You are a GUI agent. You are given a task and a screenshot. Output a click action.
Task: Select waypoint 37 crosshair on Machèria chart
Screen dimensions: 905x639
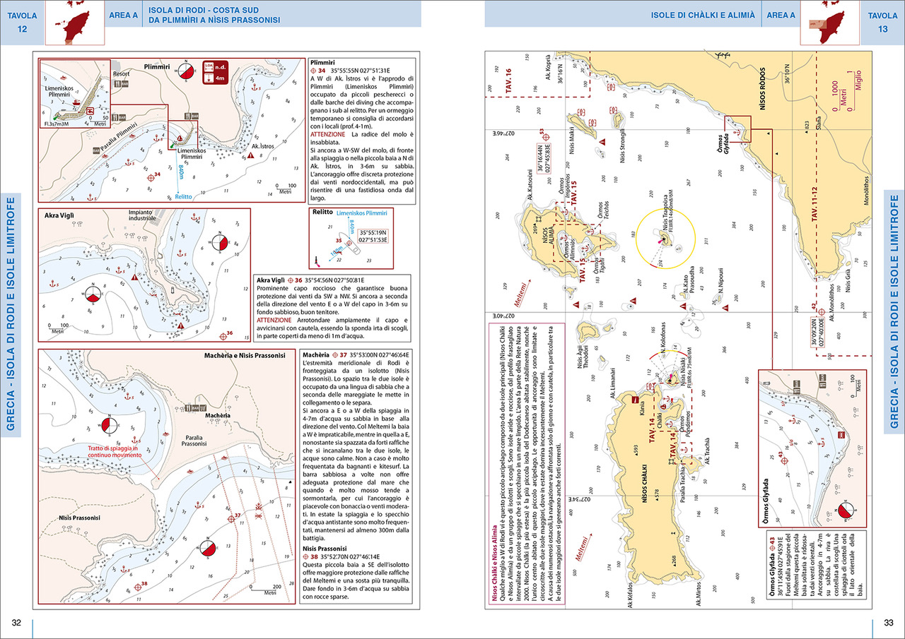point(232,518)
